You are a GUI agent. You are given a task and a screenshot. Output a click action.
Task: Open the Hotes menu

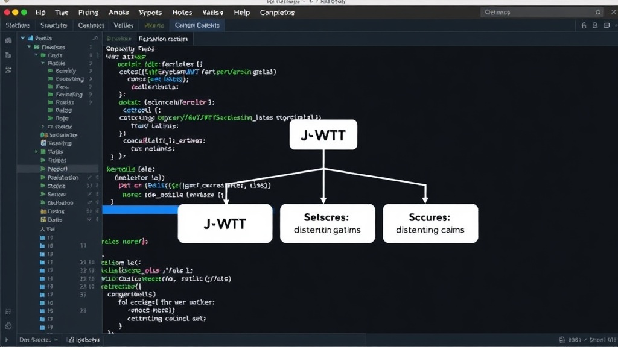click(x=182, y=13)
